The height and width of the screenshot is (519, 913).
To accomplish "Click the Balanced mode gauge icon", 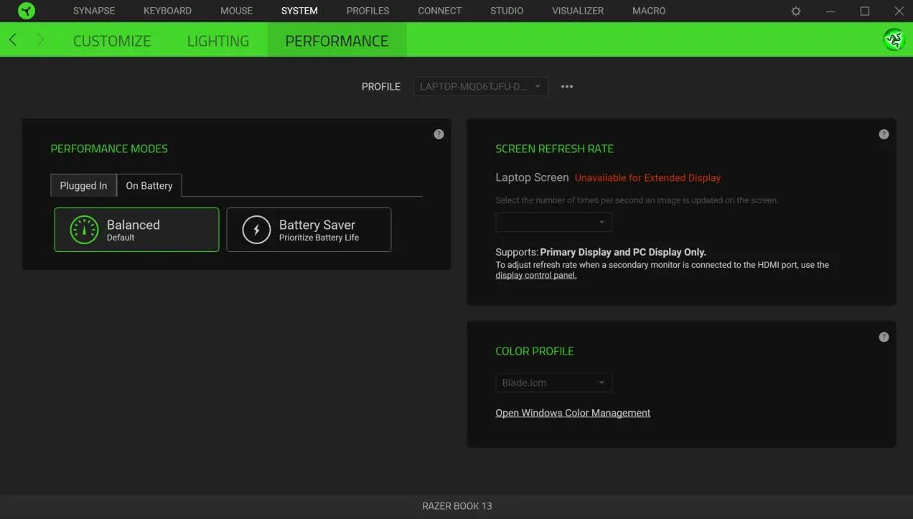I will click(x=85, y=229).
